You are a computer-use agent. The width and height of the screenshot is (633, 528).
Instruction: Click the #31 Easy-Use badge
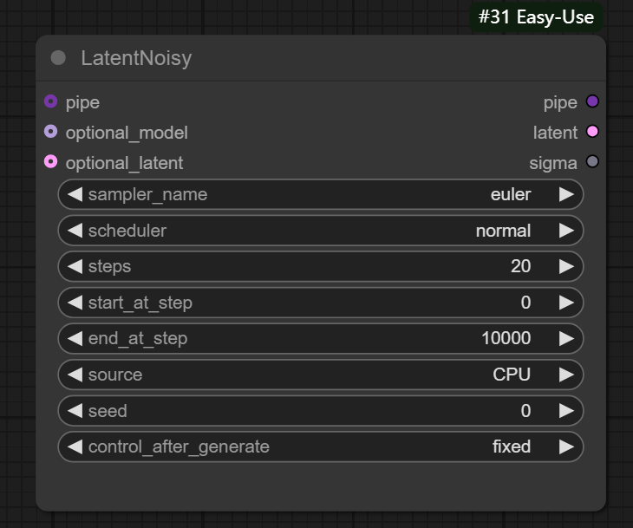537,17
